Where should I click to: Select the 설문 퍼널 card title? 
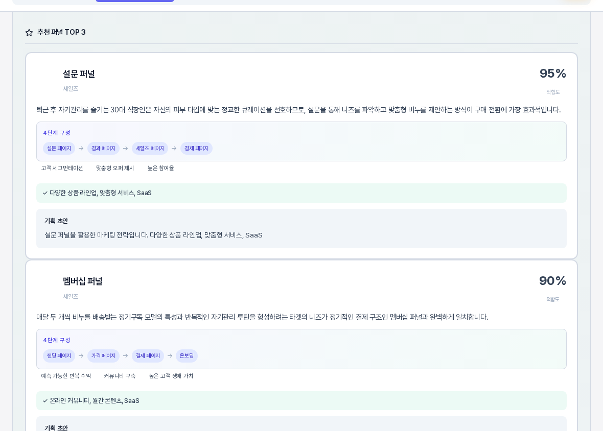click(79, 74)
